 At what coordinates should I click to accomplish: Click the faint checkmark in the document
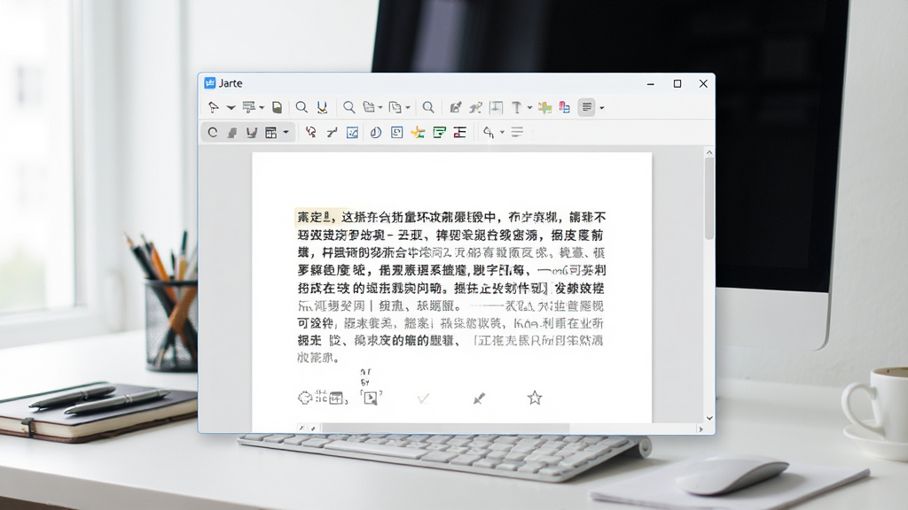point(423,398)
